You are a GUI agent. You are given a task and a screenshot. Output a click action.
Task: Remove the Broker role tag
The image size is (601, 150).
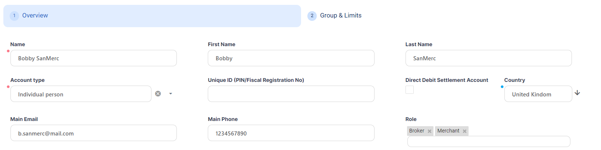[x=429, y=131]
